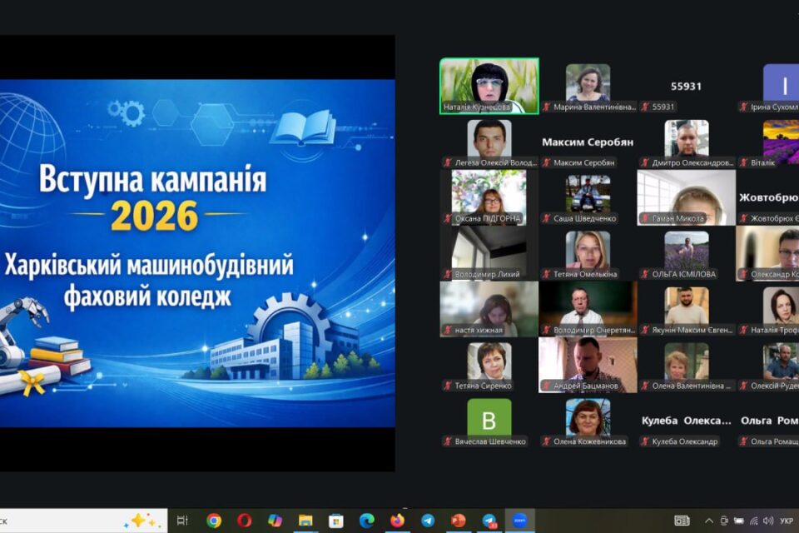Select Наталія Кузнецова's highlighted video tile
This screenshot has width=799, height=533.
pyautogui.click(x=489, y=86)
